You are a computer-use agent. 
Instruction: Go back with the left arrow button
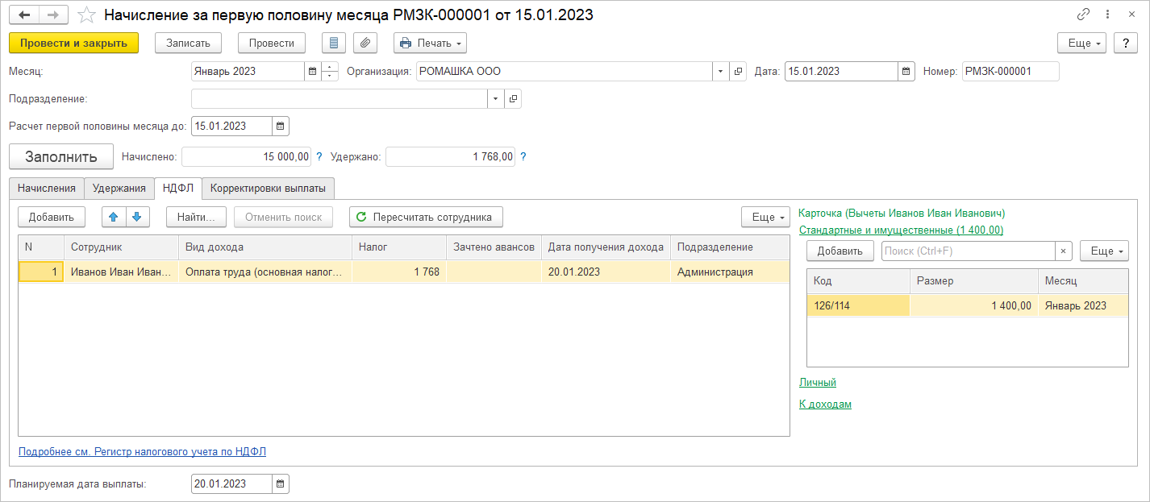click(24, 15)
